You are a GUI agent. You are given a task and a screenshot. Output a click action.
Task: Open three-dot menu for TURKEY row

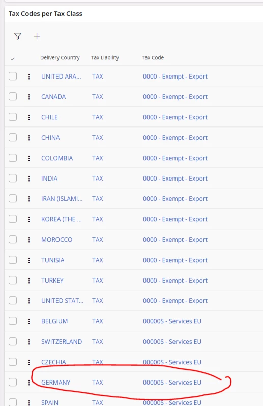[x=29, y=281]
